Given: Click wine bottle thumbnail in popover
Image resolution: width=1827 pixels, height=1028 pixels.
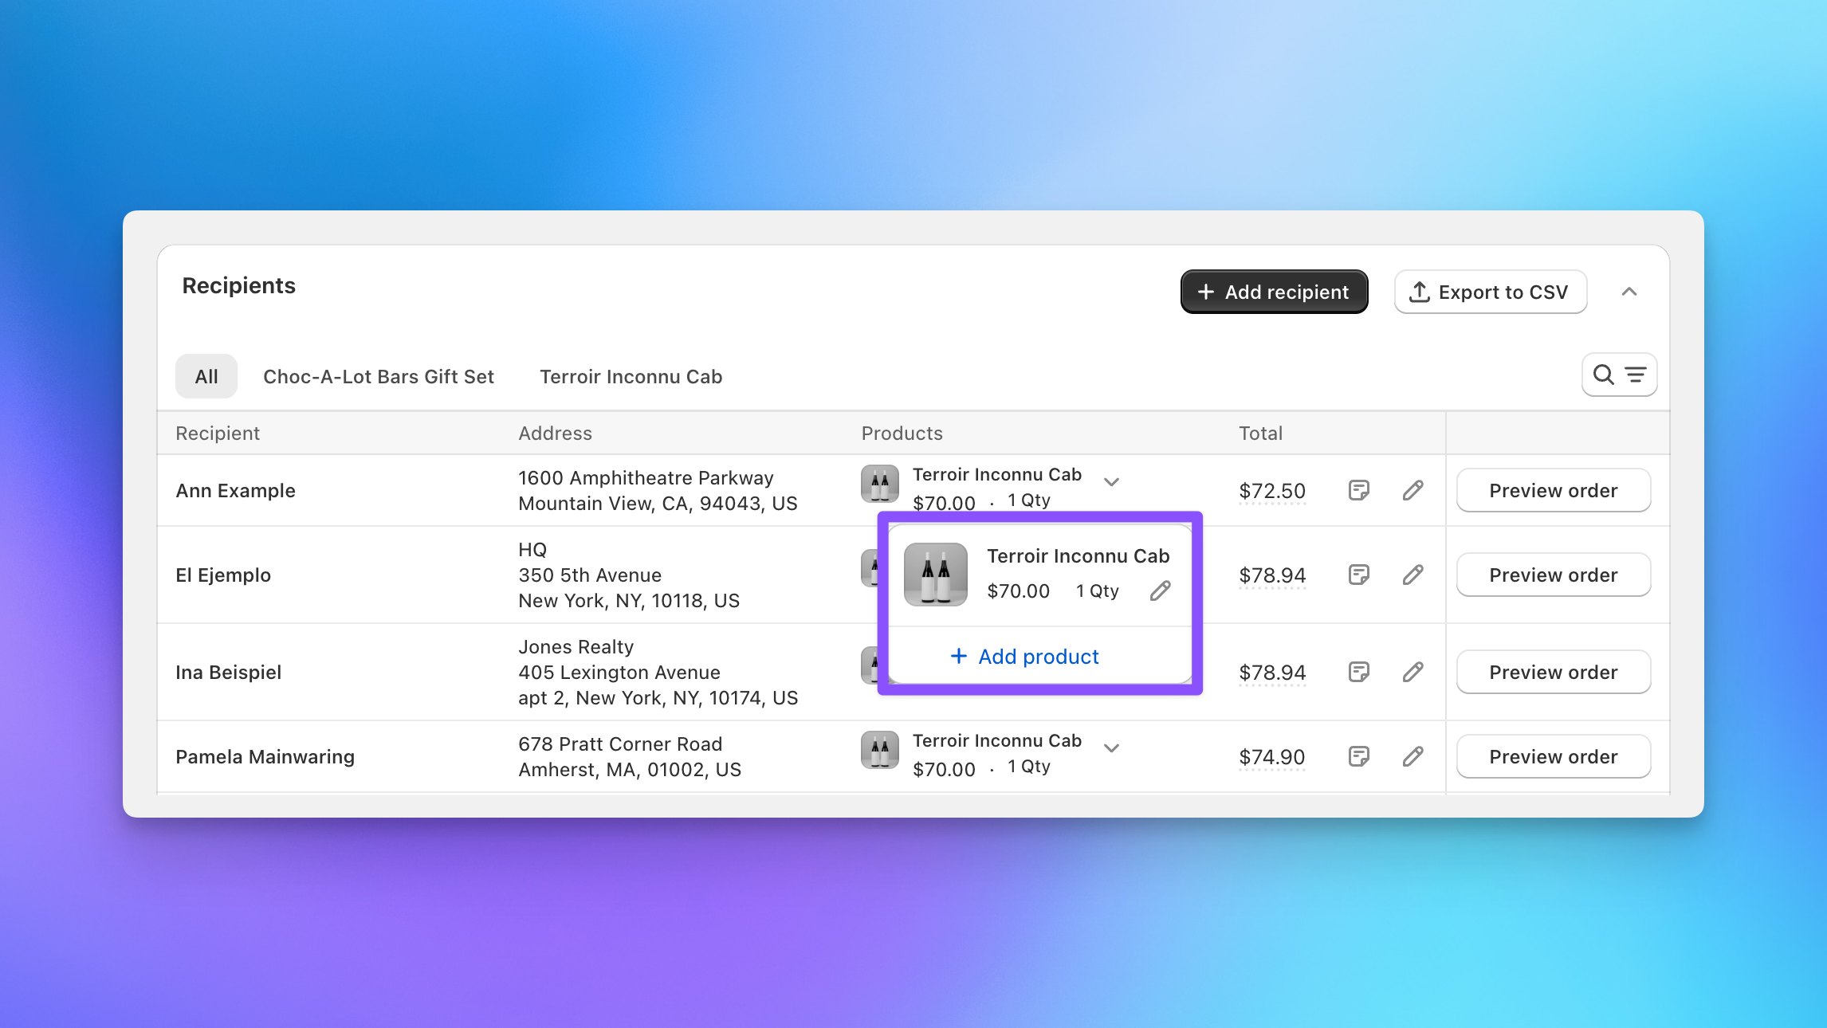Looking at the screenshot, I should (936, 575).
